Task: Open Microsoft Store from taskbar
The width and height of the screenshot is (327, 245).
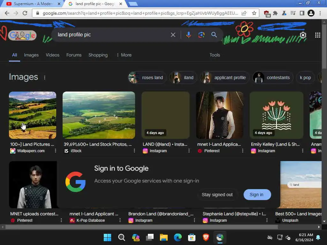Action: click(192, 237)
